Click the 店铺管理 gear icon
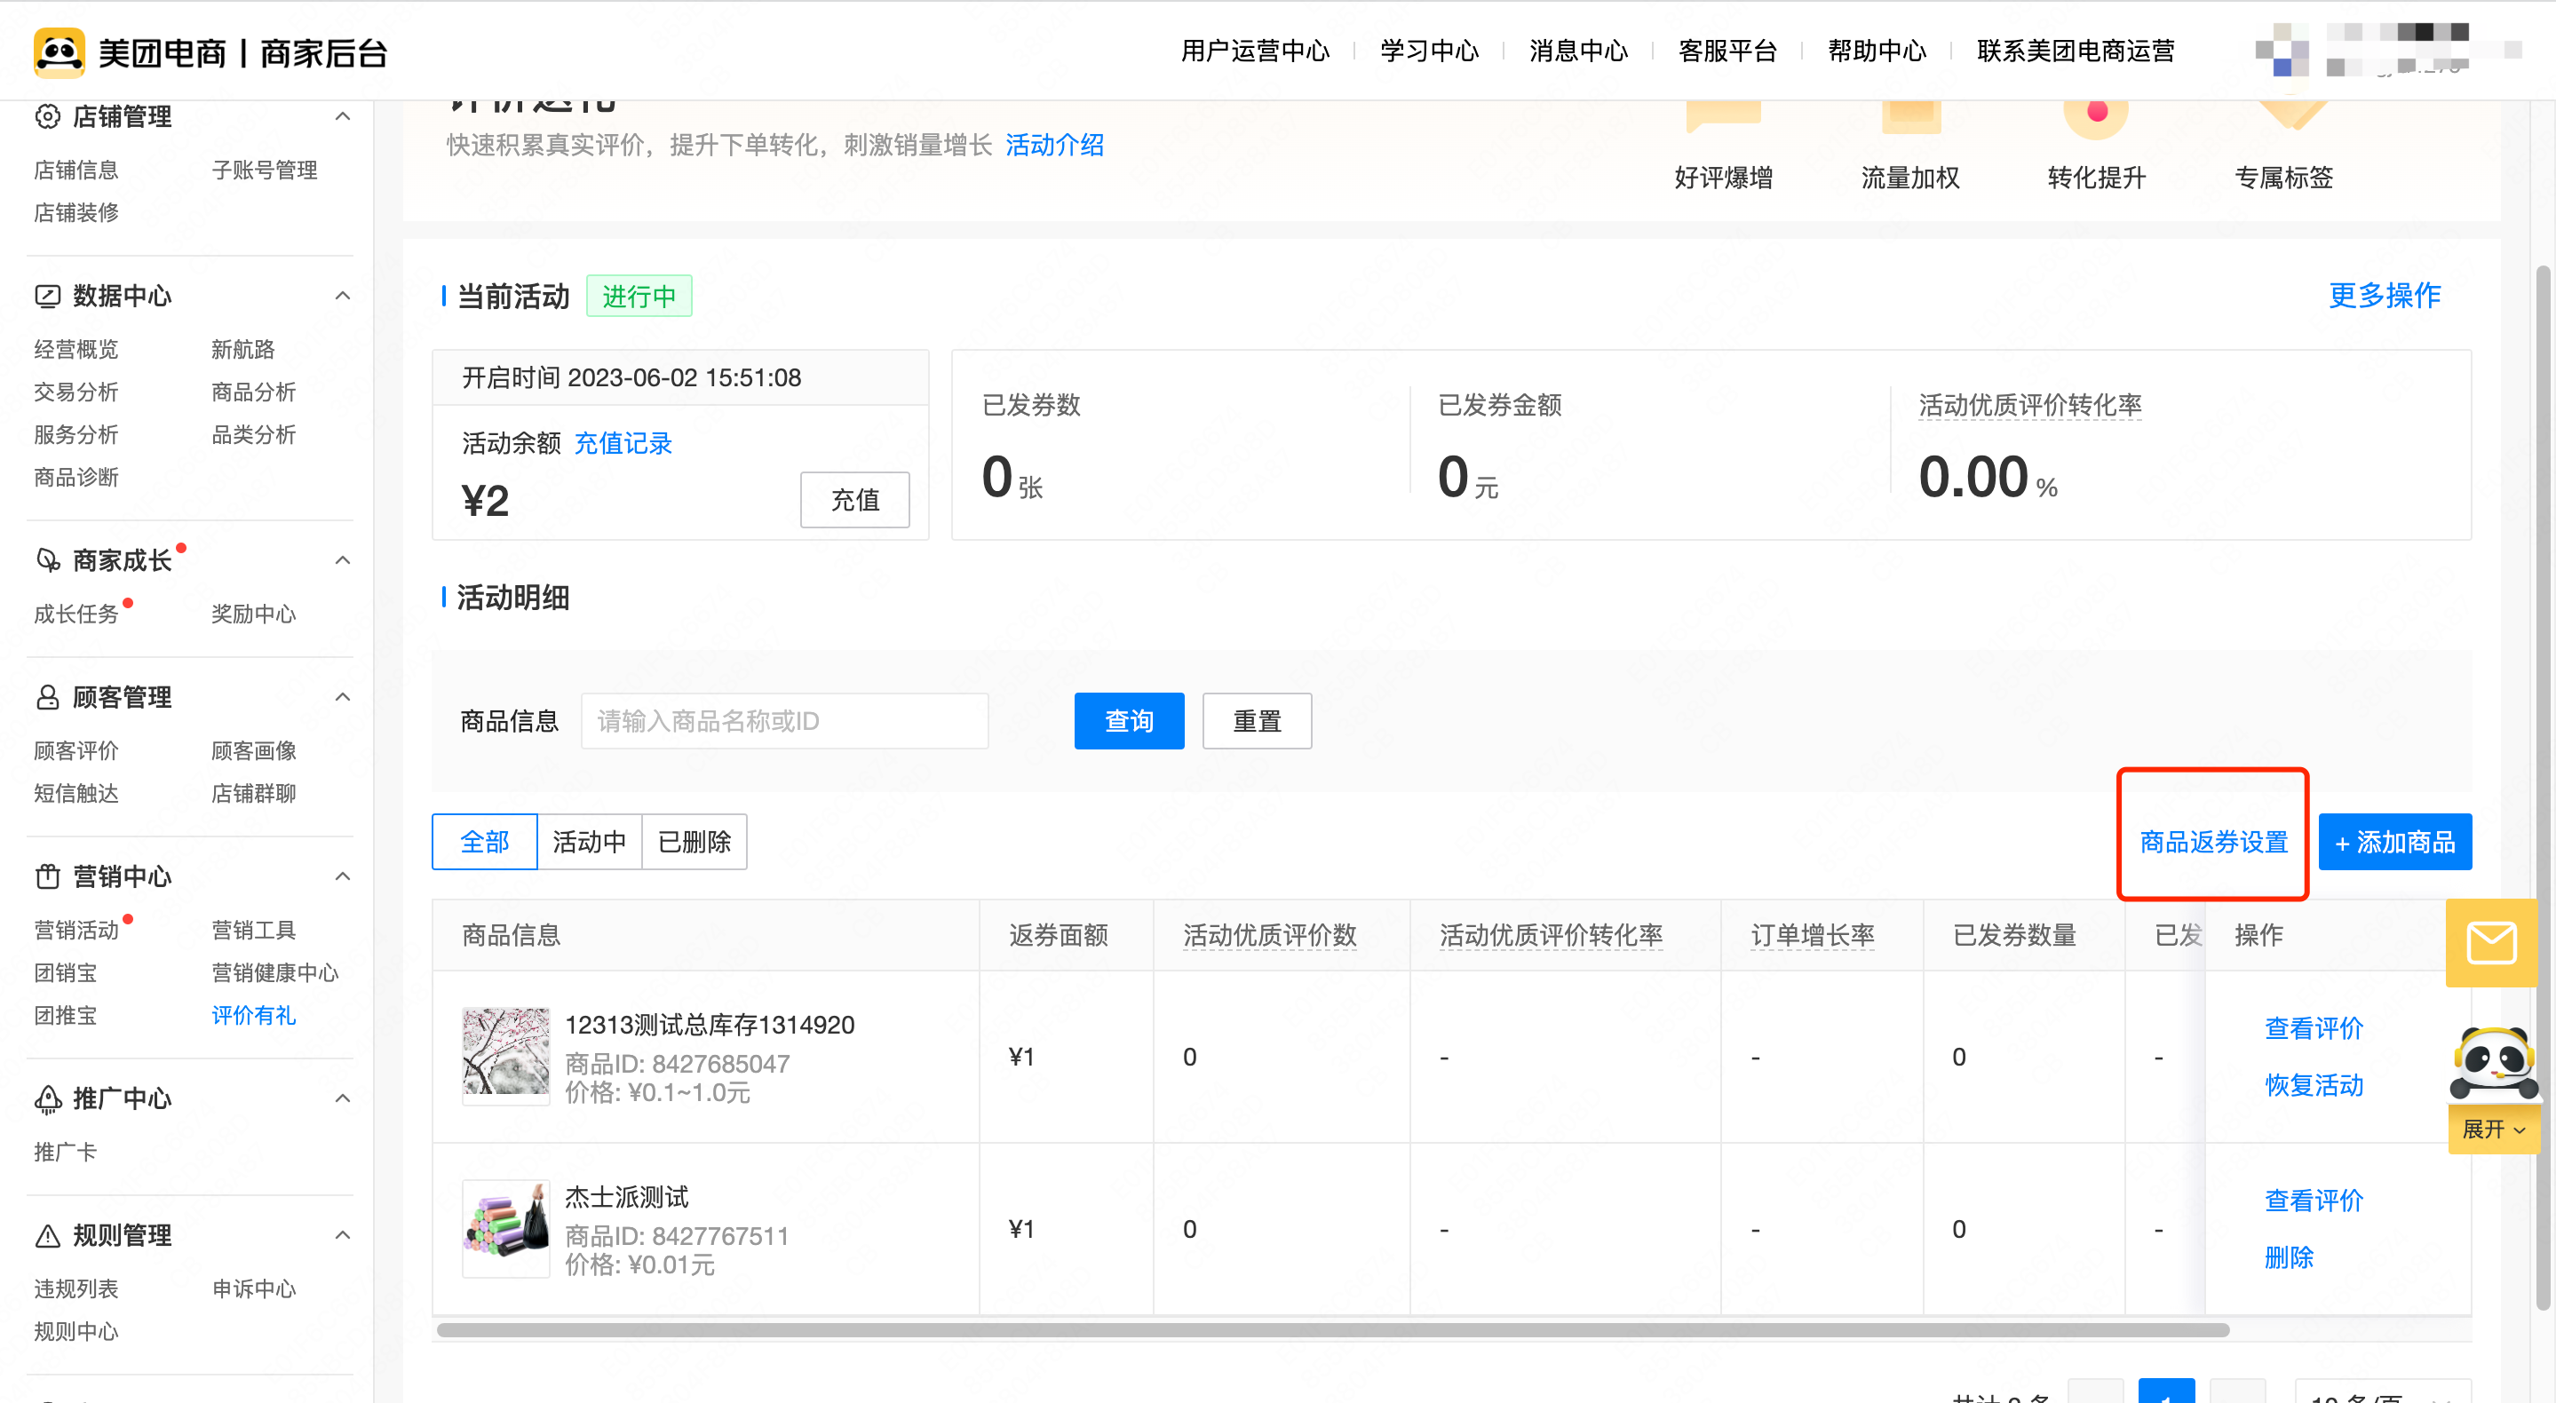This screenshot has width=2556, height=1403. tap(48, 116)
